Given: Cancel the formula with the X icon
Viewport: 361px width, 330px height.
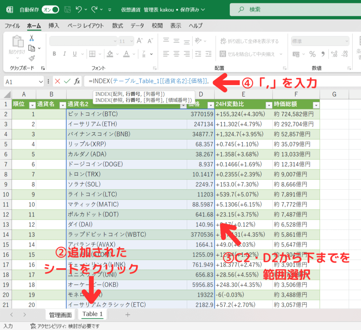Looking at the screenshot, I should pos(58,81).
